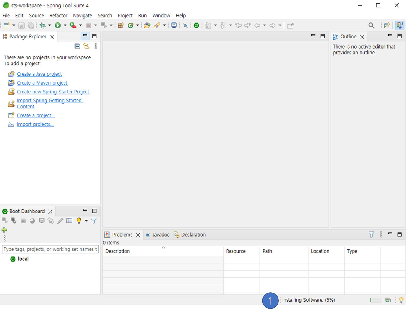Click the 'Import projects...' link
Image resolution: width=406 pixels, height=313 pixels.
(35, 124)
